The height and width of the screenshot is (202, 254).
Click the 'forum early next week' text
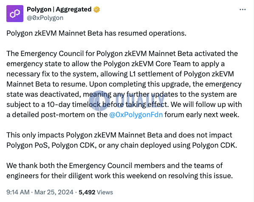(x=202, y=115)
